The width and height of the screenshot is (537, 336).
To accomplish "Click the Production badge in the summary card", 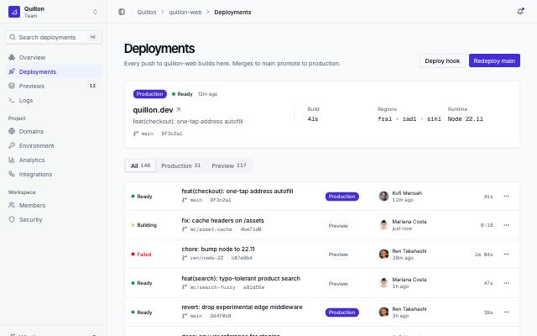I will point(149,94).
